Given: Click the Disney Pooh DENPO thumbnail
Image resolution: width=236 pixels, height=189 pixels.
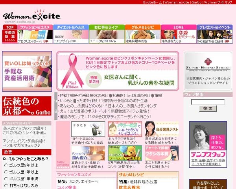Looking at the screenshot, I should 125,153.
